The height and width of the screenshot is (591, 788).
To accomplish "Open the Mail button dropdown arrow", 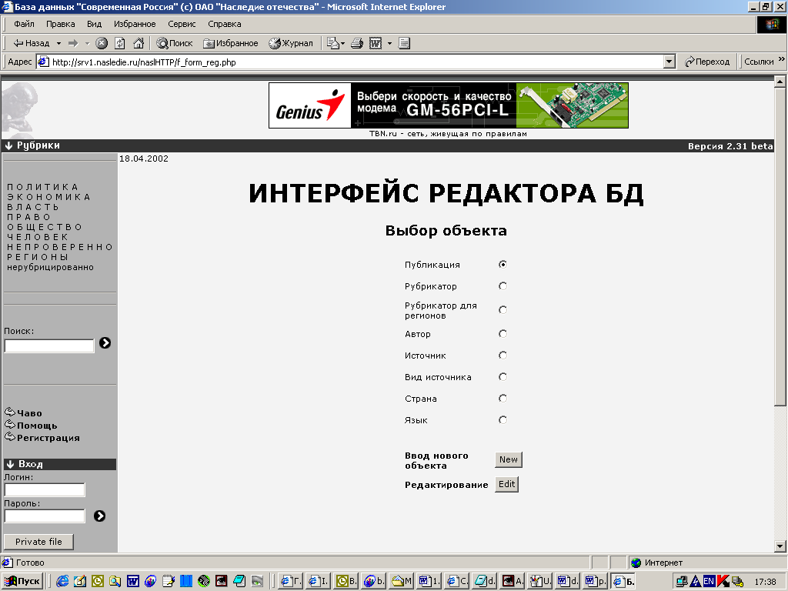I will [343, 44].
